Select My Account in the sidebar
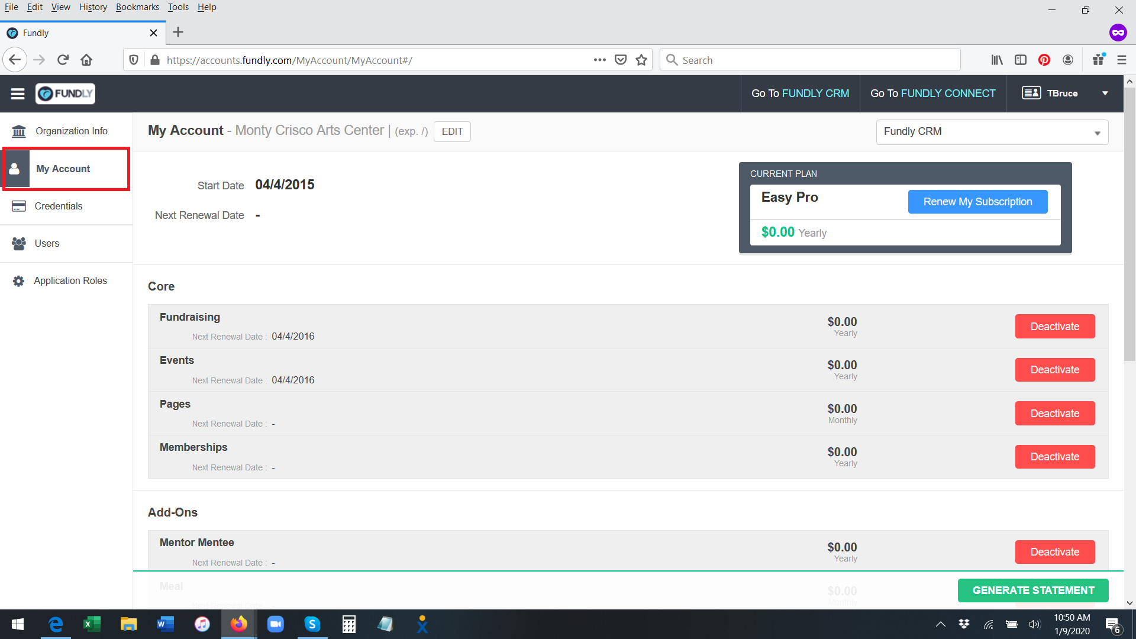 [x=66, y=169]
